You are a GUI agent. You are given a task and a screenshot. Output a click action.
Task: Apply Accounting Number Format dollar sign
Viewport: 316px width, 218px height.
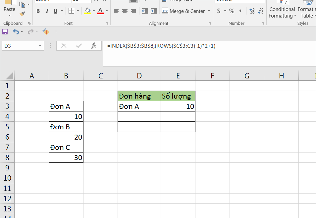[219, 11]
